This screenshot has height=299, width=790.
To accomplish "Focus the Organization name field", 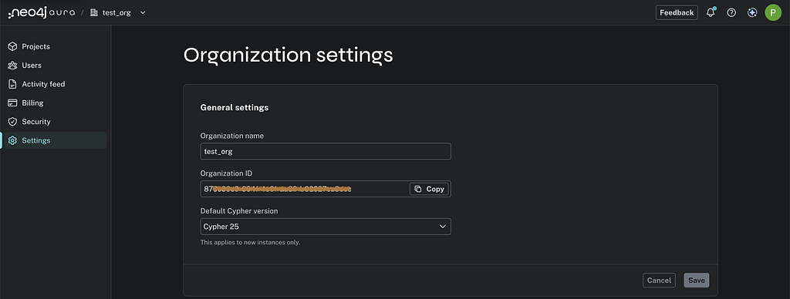I will coord(326,152).
